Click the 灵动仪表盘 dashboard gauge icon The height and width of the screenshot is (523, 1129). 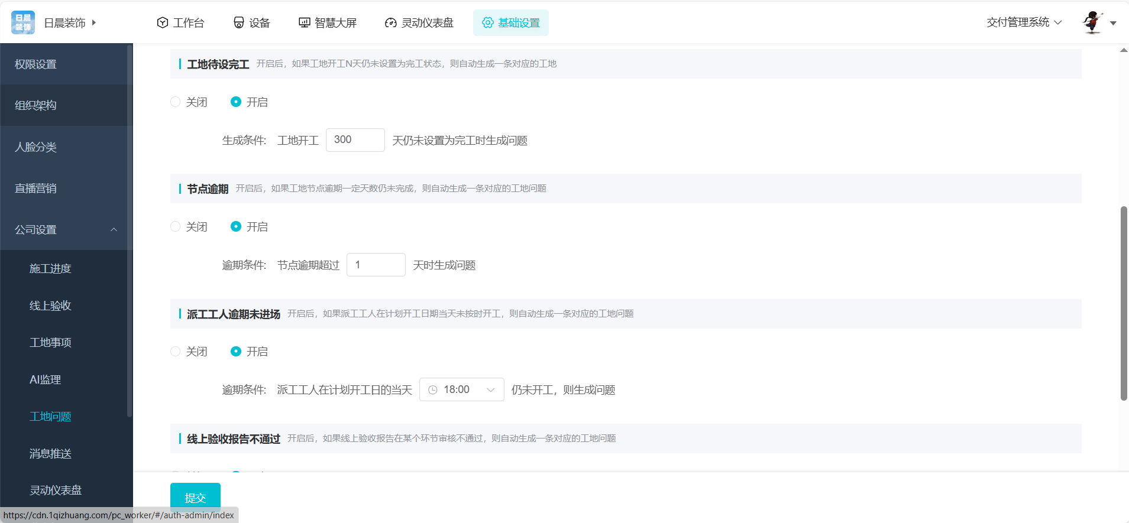[x=390, y=22]
